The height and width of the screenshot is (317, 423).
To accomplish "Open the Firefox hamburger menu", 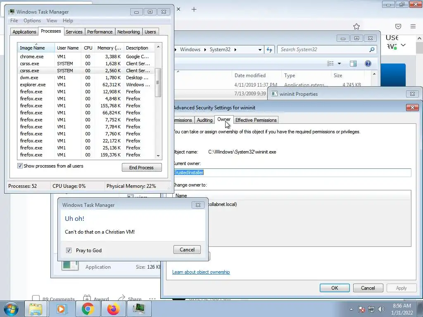I will click(413, 26).
